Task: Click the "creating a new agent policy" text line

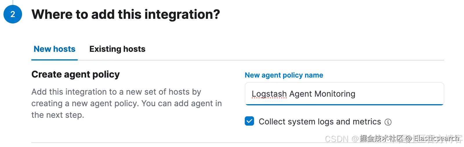Action: point(126,104)
